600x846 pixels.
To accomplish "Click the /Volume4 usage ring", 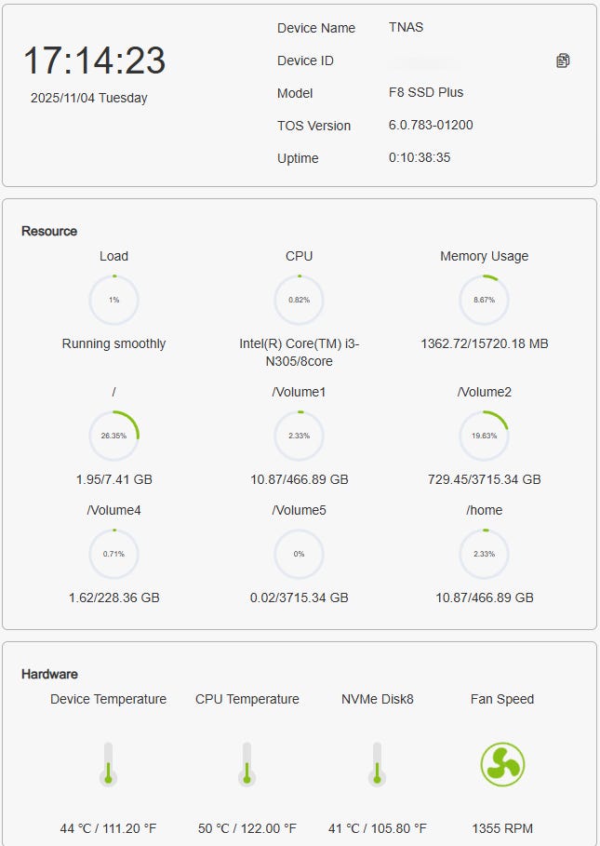I will pyautogui.click(x=113, y=554).
